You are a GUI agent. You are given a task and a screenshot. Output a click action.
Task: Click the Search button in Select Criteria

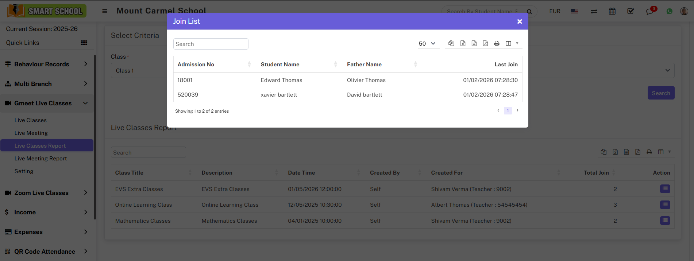[661, 93]
